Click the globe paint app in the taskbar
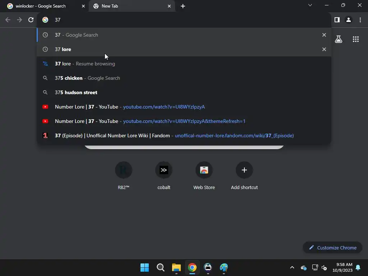 coord(224,267)
